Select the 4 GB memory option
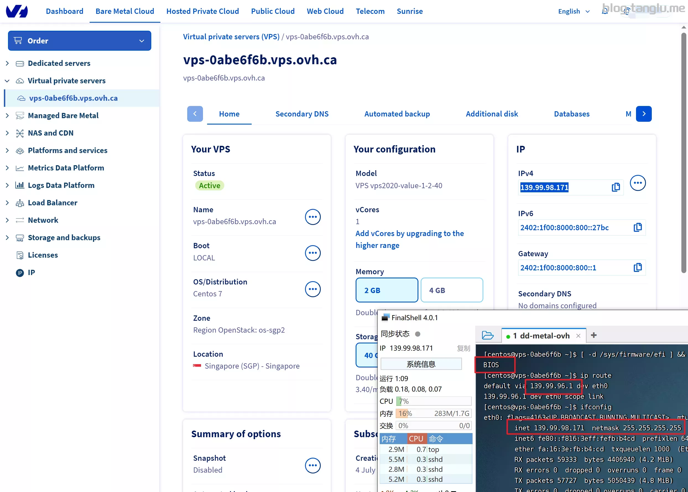This screenshot has height=492, width=688. pos(451,290)
